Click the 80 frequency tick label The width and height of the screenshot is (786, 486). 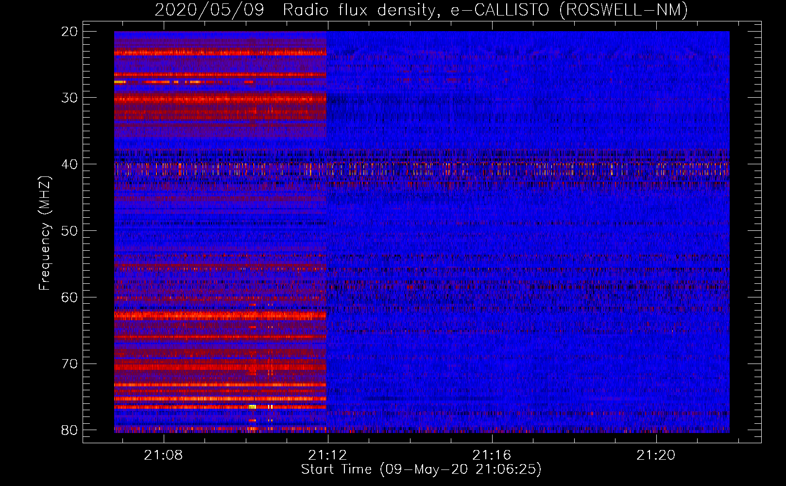point(70,430)
